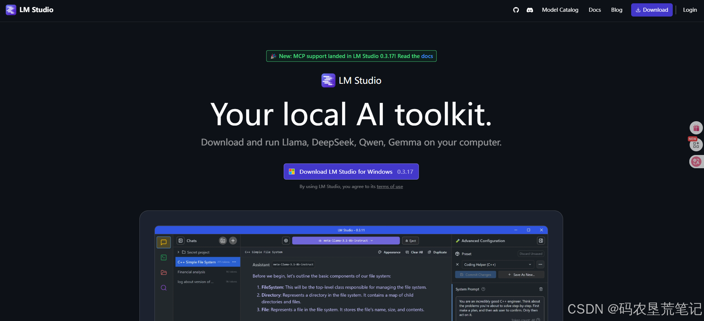This screenshot has width=704, height=321.
Task: Click the Login link
Action: [690, 10]
